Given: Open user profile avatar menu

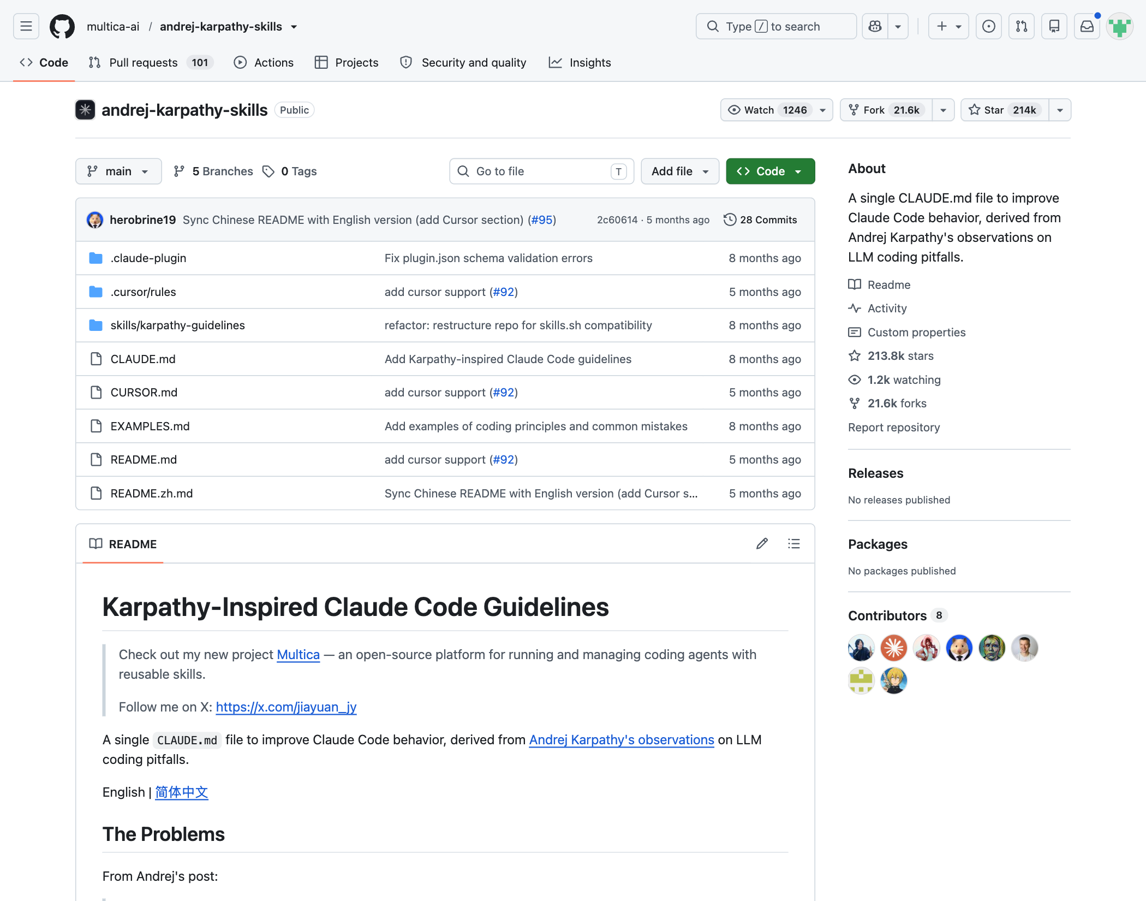Looking at the screenshot, I should [x=1120, y=26].
